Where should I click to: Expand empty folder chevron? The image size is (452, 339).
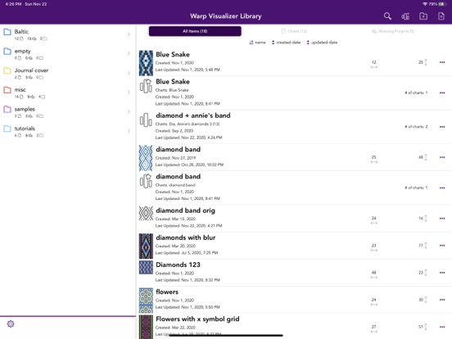[129, 53]
